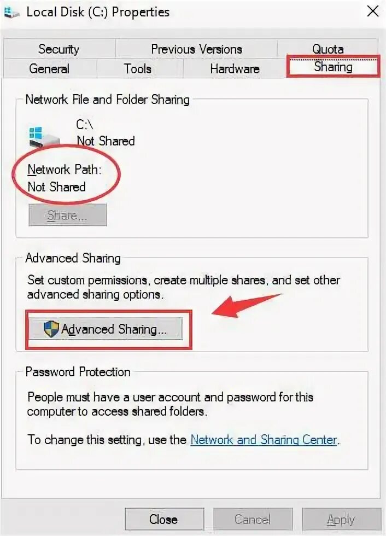The image size is (386, 536).
Task: Click the grayed-out Share... button
Action: click(68, 215)
